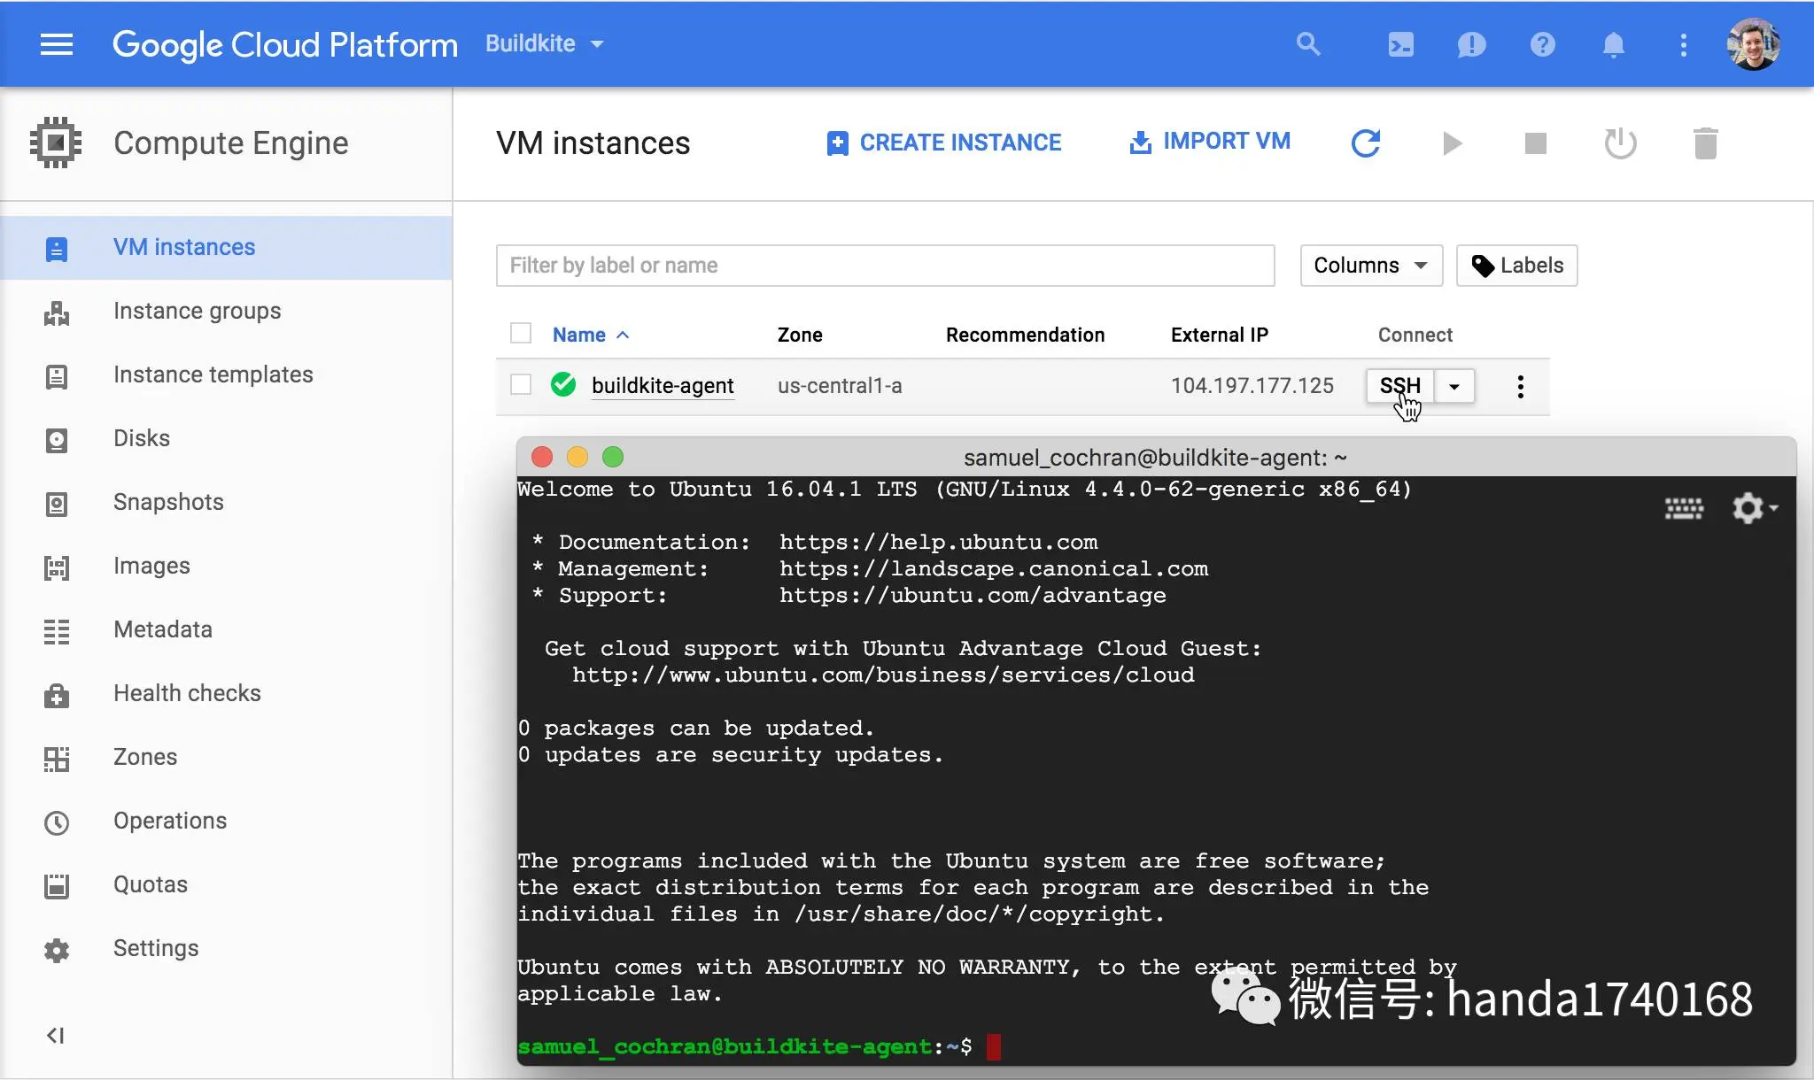Image resolution: width=1814 pixels, height=1080 pixels.
Task: Select Instance groups in sidebar
Action: (197, 311)
